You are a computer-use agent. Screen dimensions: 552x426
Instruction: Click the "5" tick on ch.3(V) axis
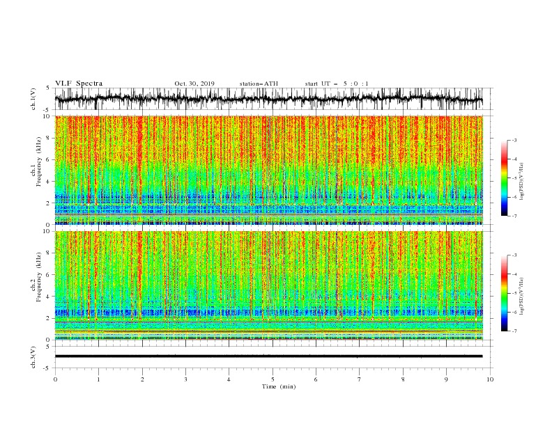click(x=48, y=347)
